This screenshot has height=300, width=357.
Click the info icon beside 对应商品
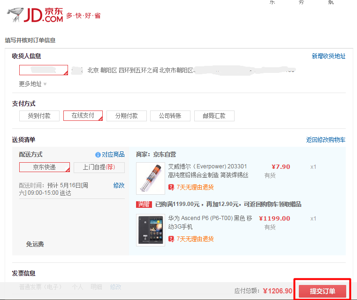click(x=98, y=155)
